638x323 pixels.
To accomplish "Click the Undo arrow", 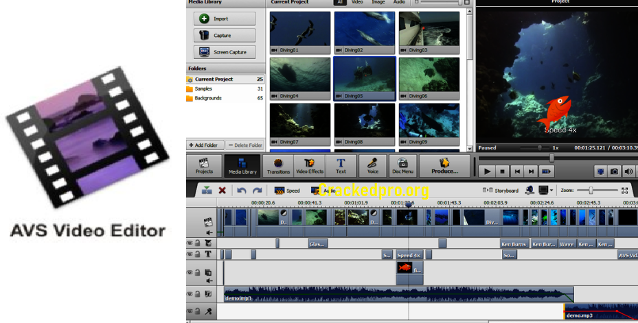I will click(x=241, y=190).
